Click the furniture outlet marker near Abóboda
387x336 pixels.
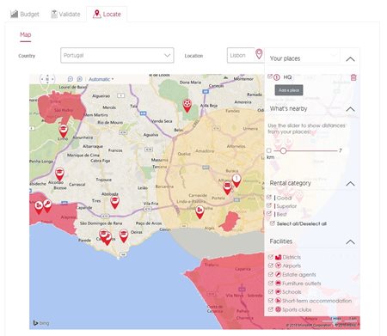[x=114, y=202]
